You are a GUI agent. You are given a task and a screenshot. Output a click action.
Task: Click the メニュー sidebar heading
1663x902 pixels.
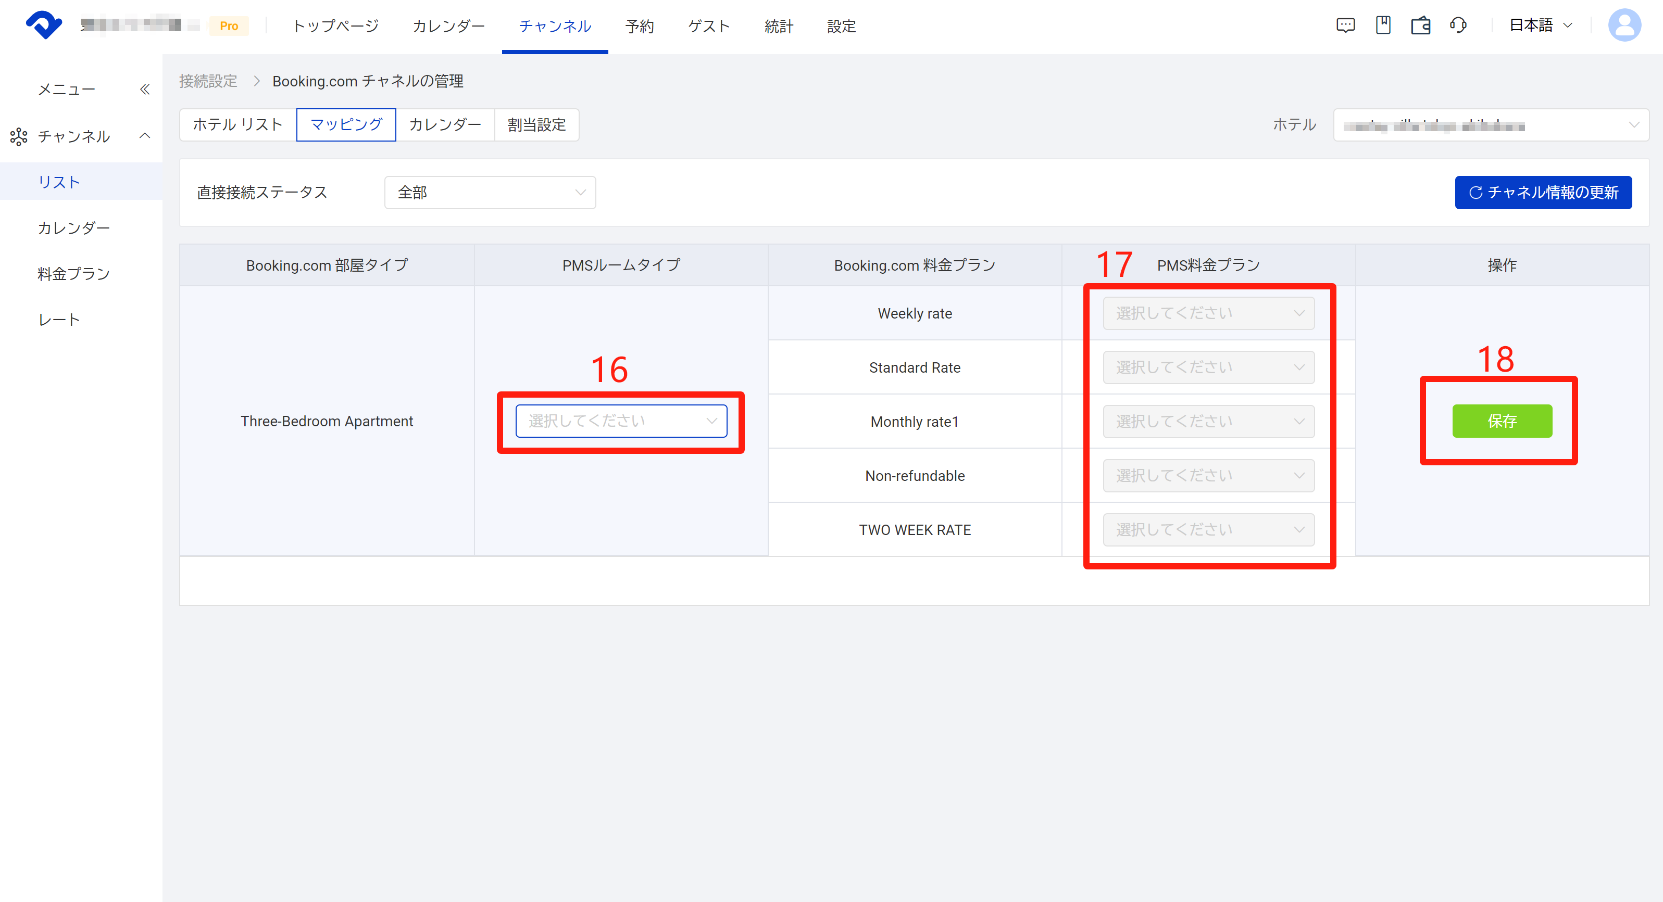[67, 89]
